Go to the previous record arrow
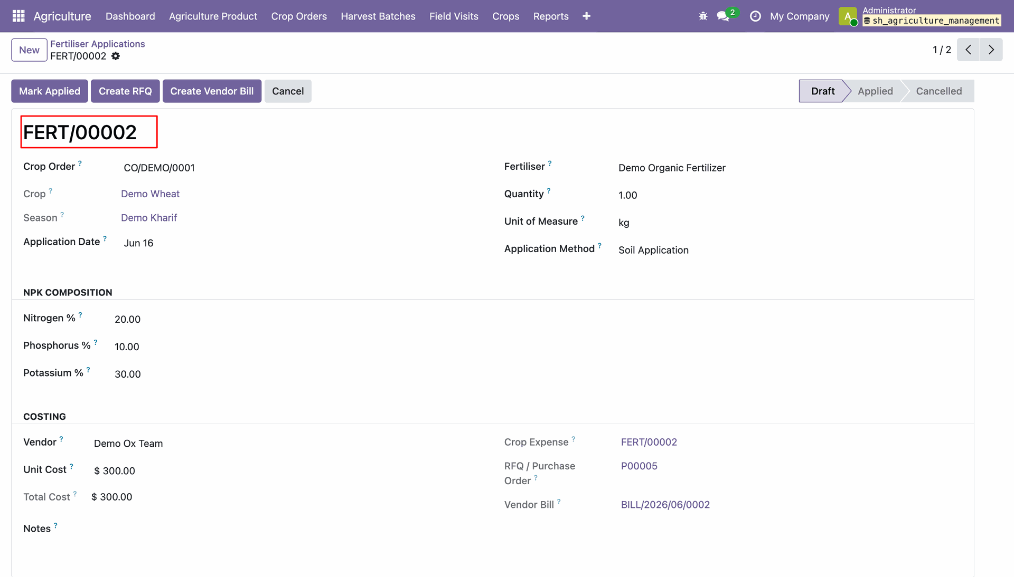This screenshot has height=577, width=1014. (x=968, y=50)
